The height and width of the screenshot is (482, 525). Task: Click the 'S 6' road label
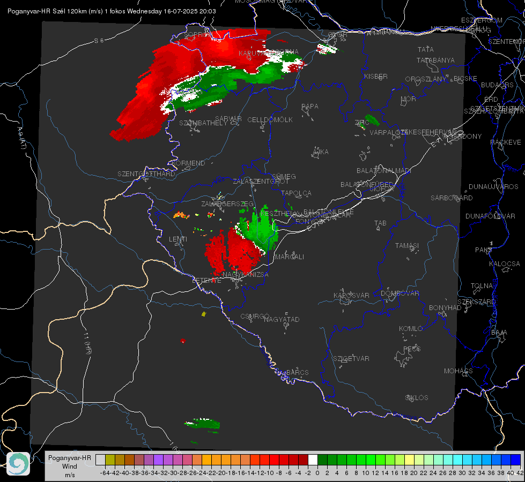pyautogui.click(x=99, y=41)
